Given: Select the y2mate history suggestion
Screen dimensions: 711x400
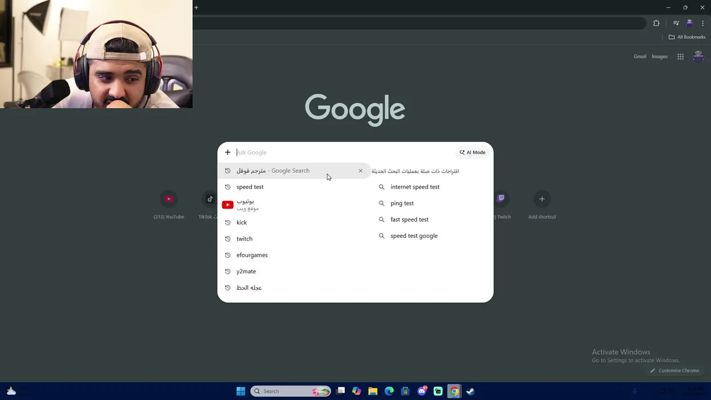Looking at the screenshot, I should tap(294, 271).
